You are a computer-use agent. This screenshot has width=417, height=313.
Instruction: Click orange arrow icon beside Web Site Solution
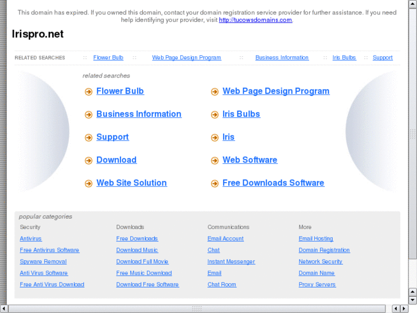88,184
